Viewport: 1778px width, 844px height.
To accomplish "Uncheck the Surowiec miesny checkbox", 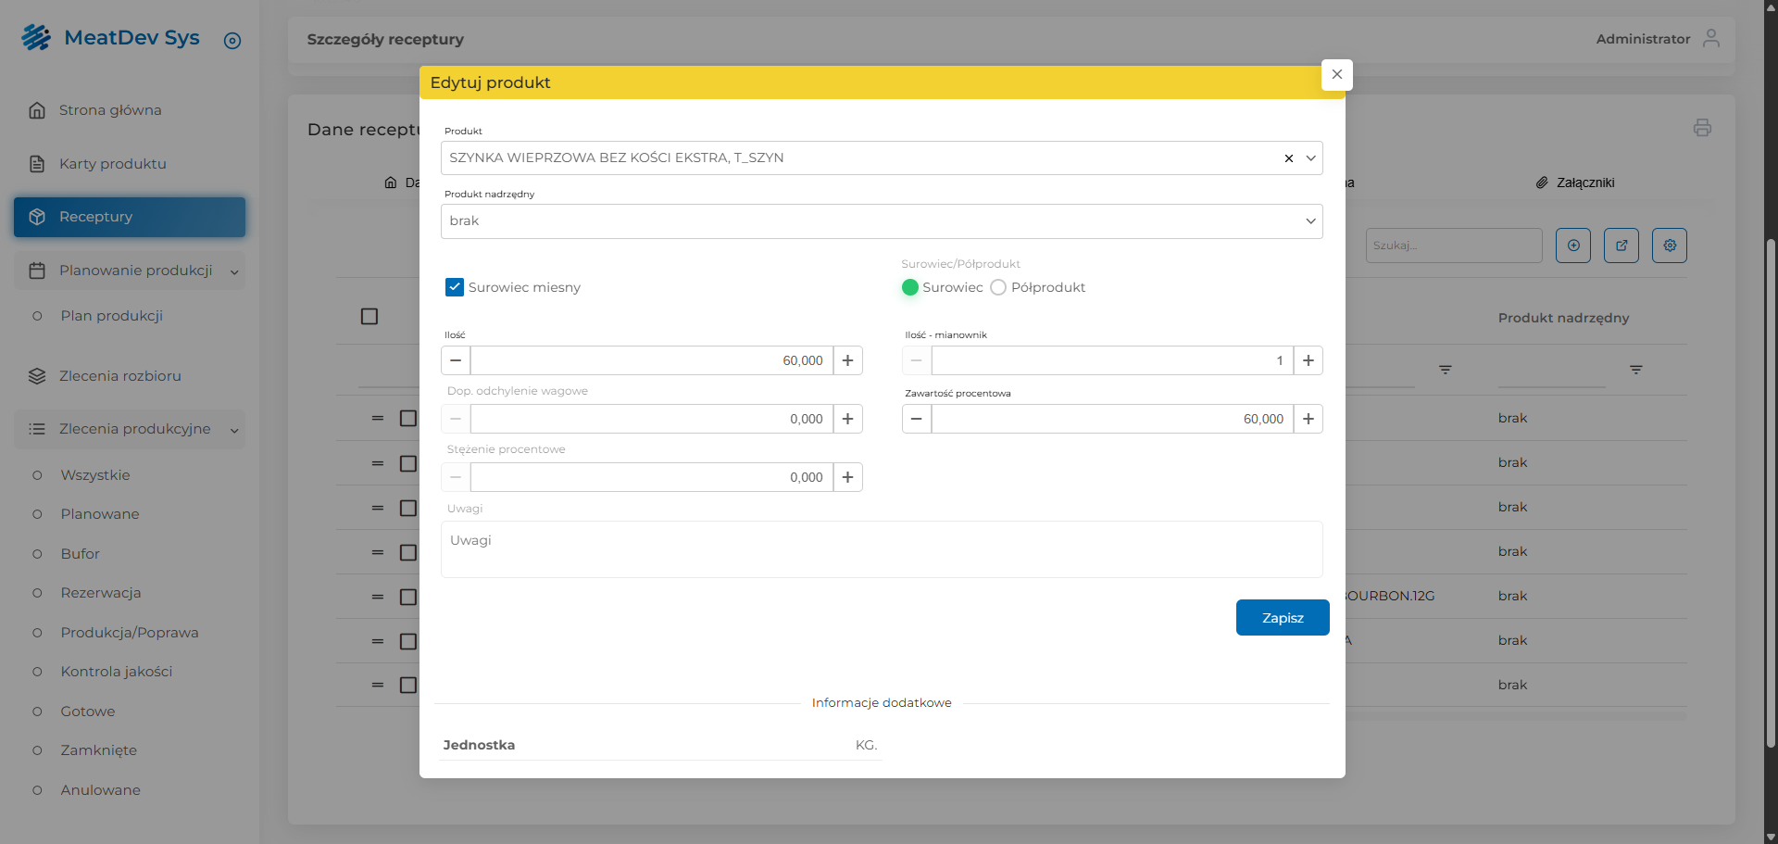I will coord(455,287).
